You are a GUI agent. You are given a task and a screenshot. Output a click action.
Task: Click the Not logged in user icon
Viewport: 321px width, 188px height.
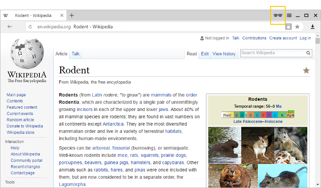(202, 39)
